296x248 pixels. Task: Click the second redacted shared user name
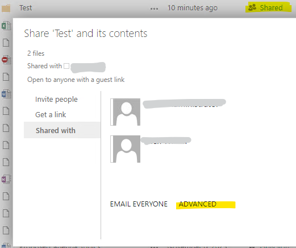166,140
